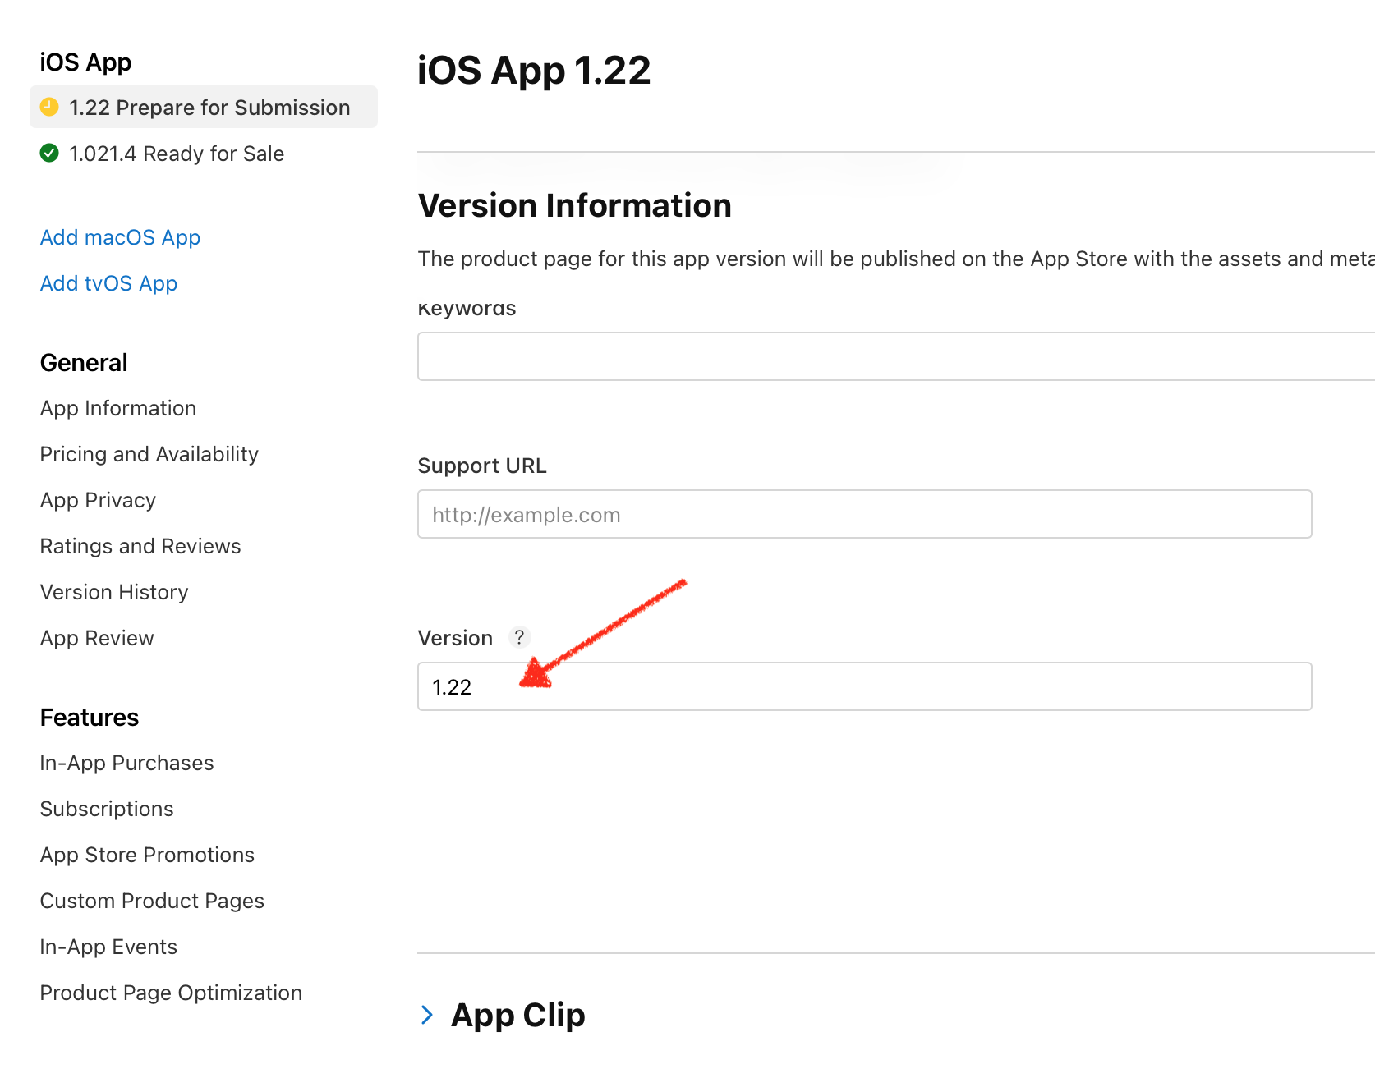The height and width of the screenshot is (1069, 1375).
Task: Click the Version number field showing 1.22
Action: pos(864,686)
